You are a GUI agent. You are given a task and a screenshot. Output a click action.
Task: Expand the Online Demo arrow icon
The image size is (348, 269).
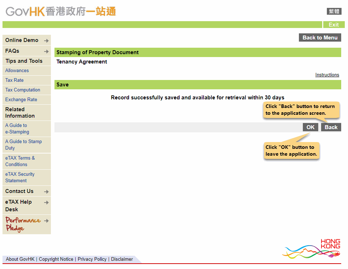[x=46, y=41]
